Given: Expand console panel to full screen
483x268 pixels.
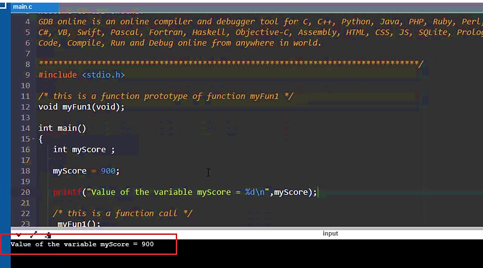Looking at the screenshot, I should [33, 235].
